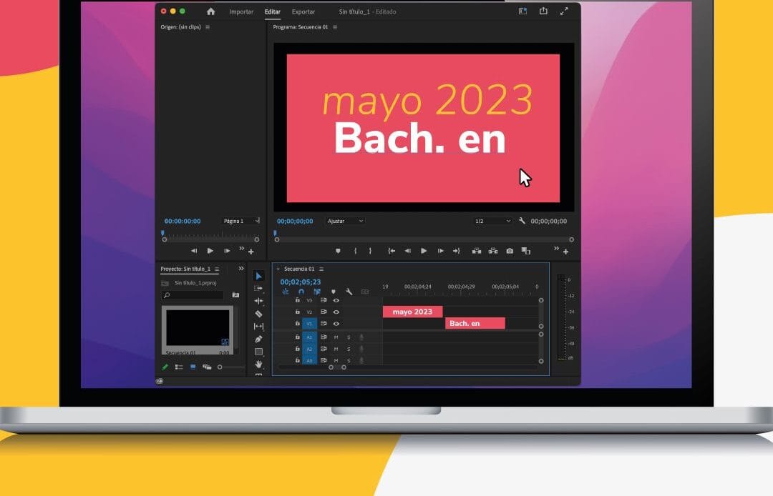Open the Secuencia 01 timeline panel menu
Image resolution: width=773 pixels, height=496 pixels.
click(321, 269)
